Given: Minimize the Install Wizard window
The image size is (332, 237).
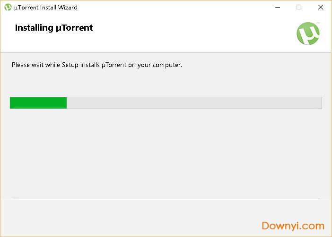Looking at the screenshot, I should [x=277, y=8].
